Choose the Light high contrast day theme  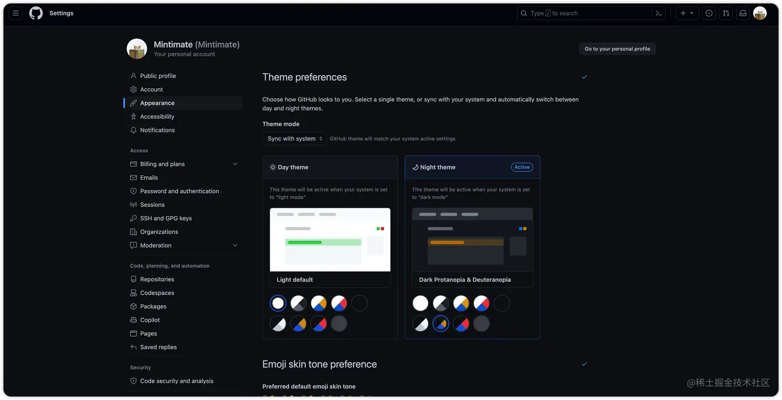click(x=298, y=303)
